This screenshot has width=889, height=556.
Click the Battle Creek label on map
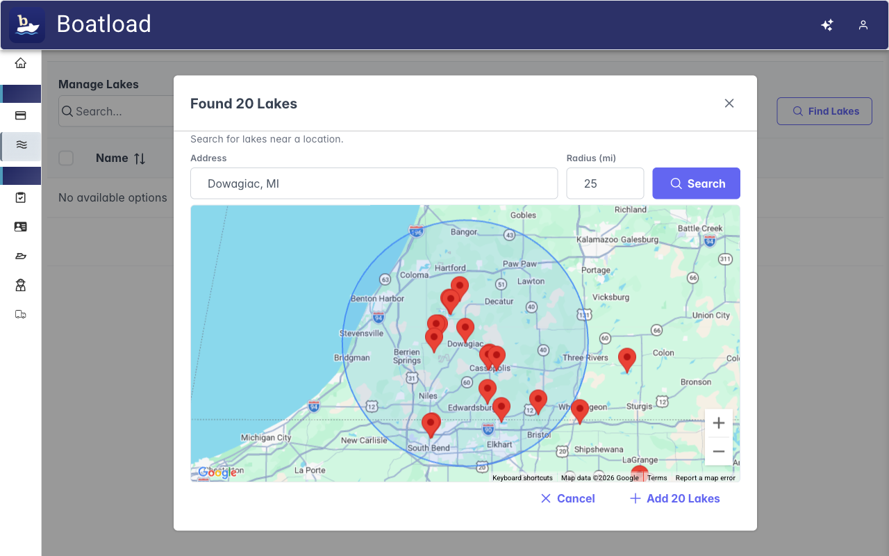pos(700,228)
